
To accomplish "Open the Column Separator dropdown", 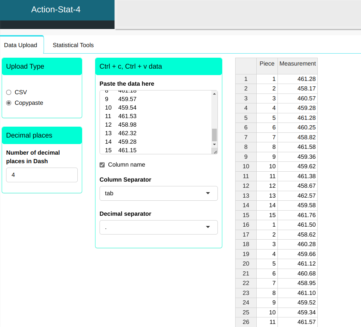I will (x=158, y=193).
